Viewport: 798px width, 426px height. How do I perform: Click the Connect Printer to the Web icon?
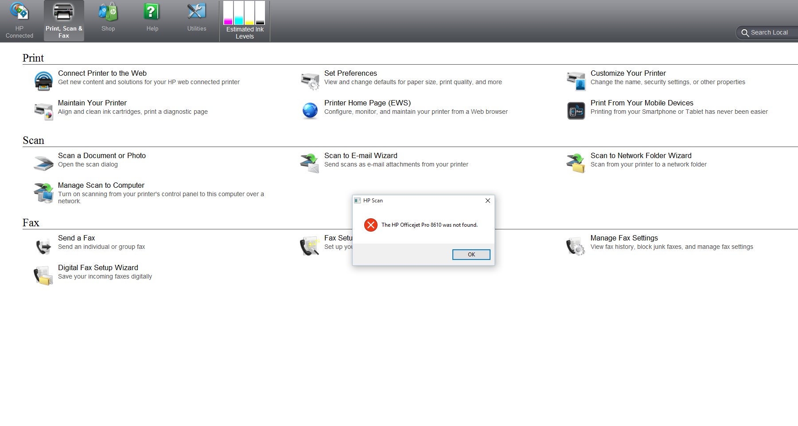[x=43, y=81]
